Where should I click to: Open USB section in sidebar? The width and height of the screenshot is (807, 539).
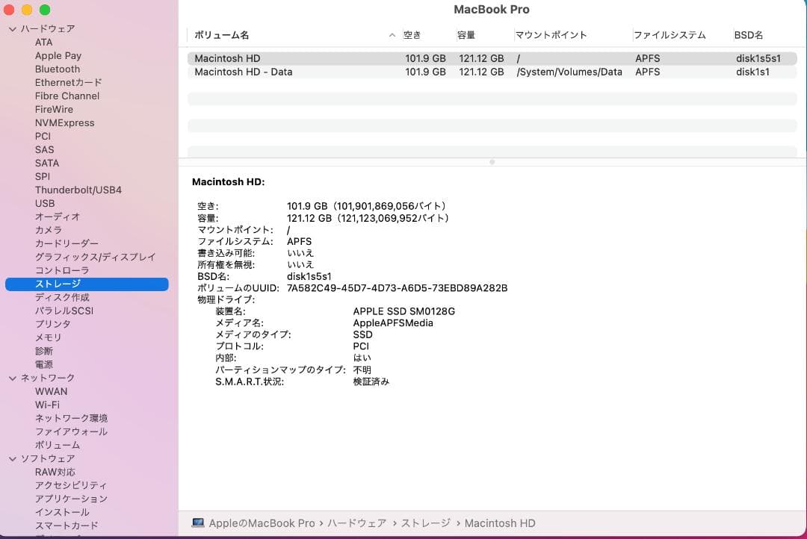45,203
